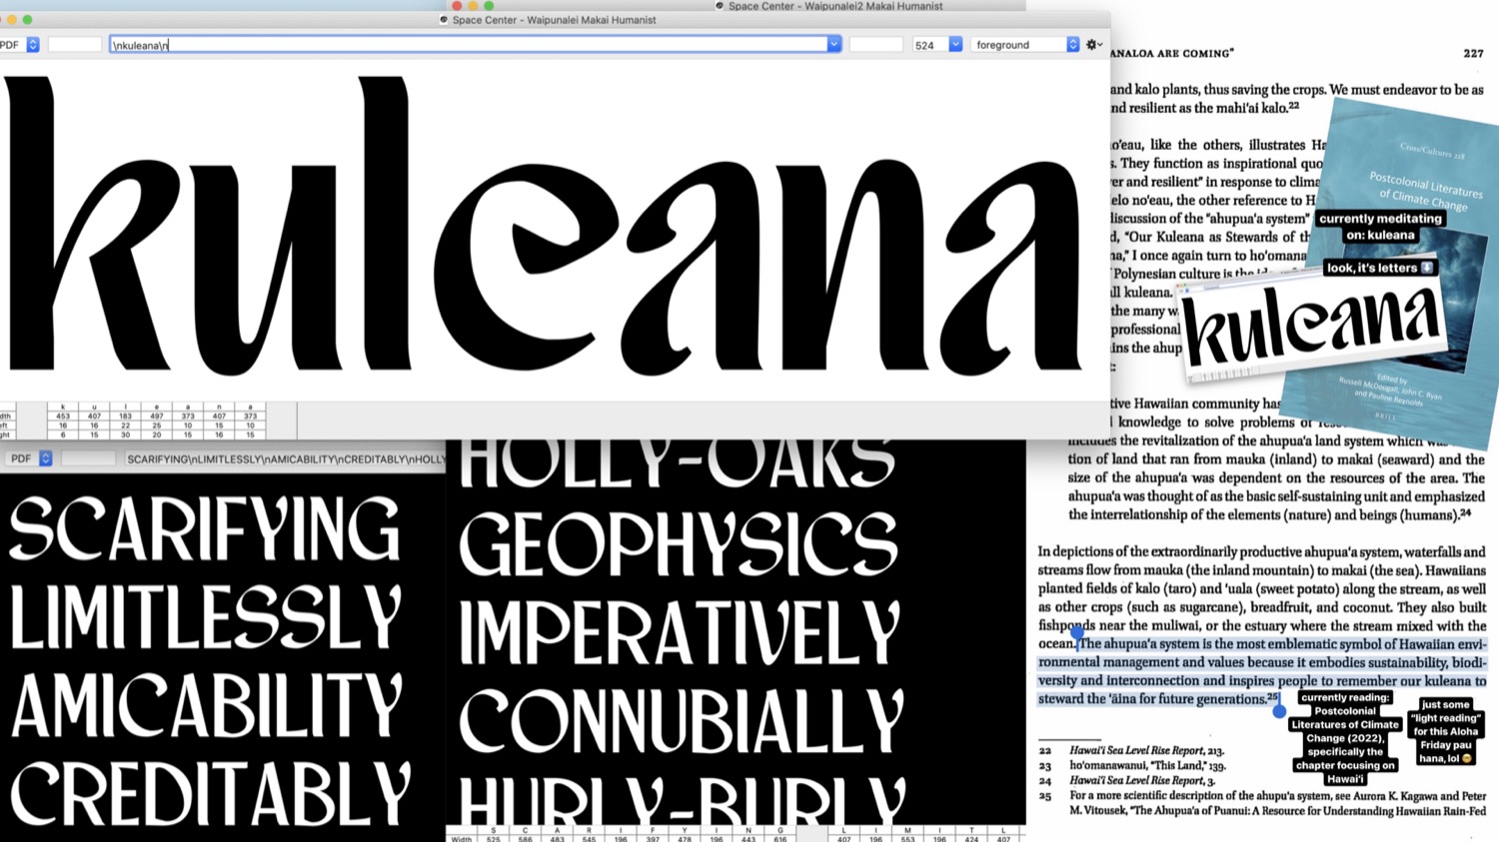
Task: Expand the sample text dropdown arrow
Action: (x=833, y=45)
